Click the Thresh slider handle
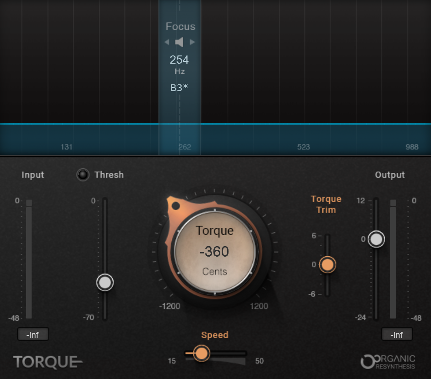The image size is (431, 379). click(x=105, y=282)
